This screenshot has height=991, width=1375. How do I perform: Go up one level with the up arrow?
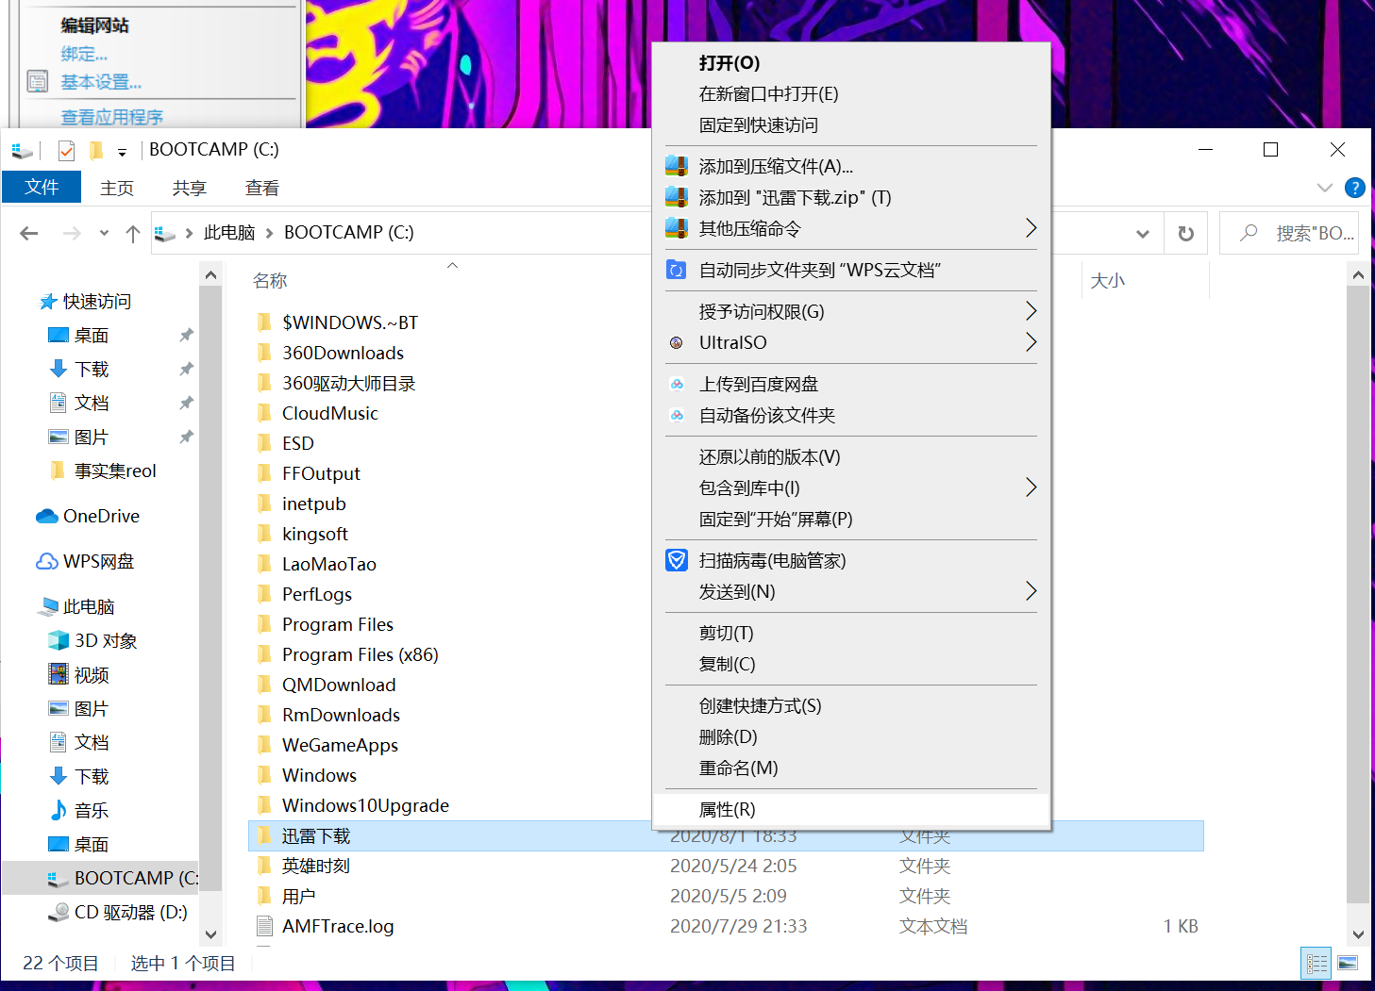pos(133,233)
